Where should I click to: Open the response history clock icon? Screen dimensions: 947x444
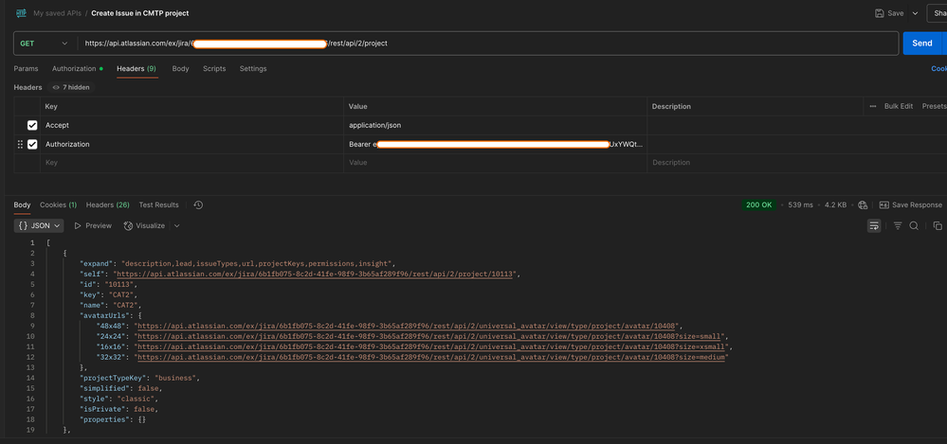[198, 205]
